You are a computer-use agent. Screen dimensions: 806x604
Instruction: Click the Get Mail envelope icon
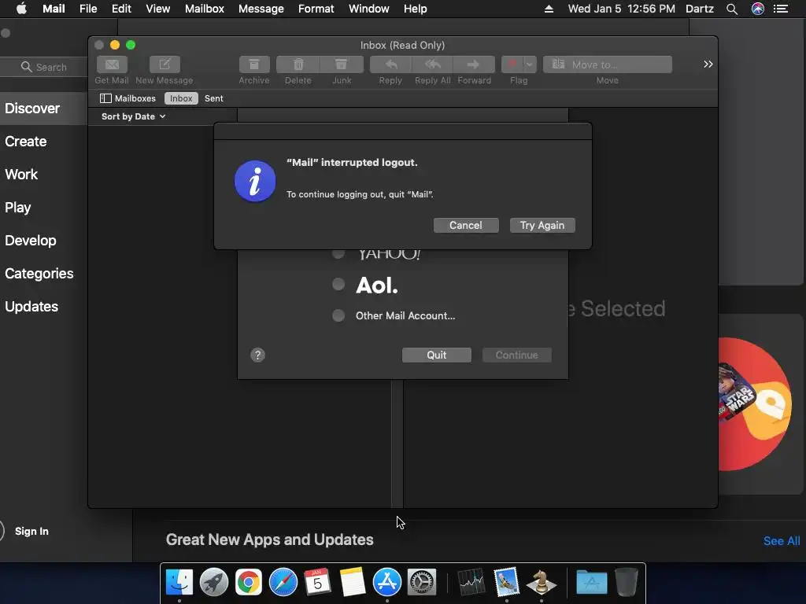pos(112,64)
